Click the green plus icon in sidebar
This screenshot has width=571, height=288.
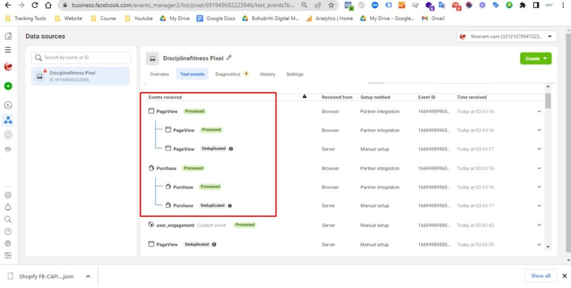click(8, 86)
